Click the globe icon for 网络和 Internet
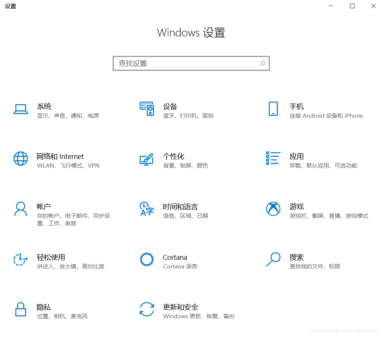The width and height of the screenshot is (381, 337). (x=21, y=159)
